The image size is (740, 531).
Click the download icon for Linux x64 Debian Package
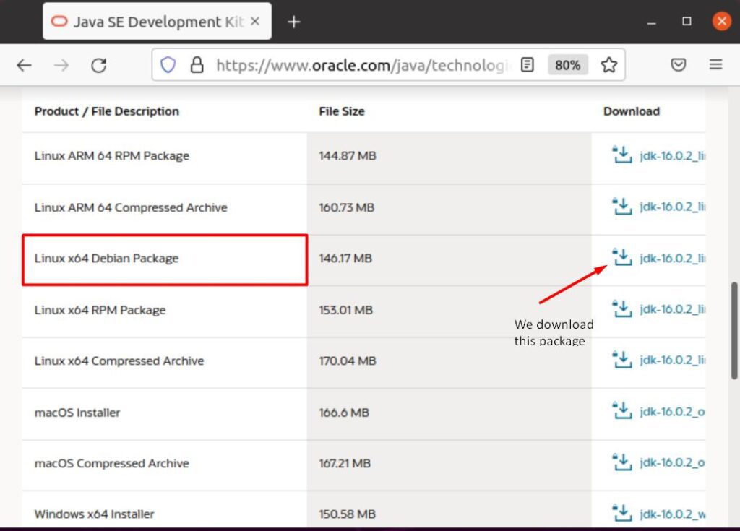(x=621, y=257)
